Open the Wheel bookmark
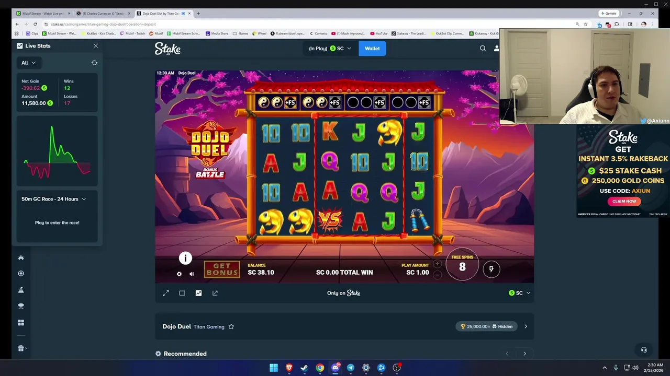The height and width of the screenshot is (376, 670). pyautogui.click(x=260, y=33)
